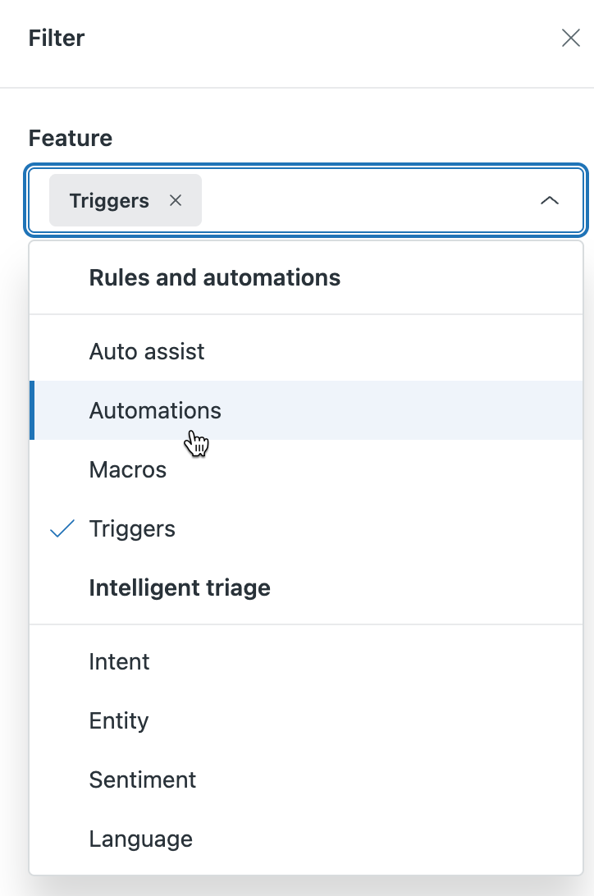Click the Triggers tag label in field

tap(109, 200)
